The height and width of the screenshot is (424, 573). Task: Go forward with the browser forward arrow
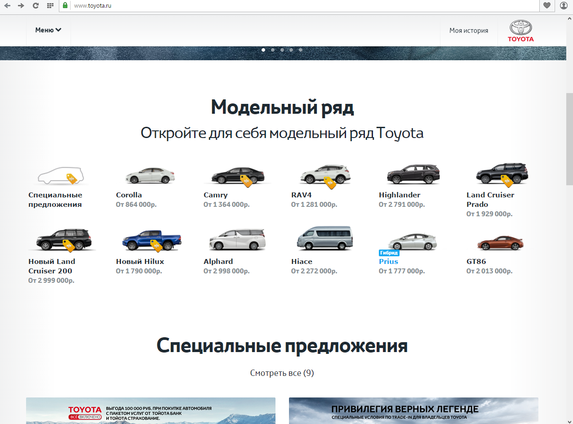tap(21, 5)
